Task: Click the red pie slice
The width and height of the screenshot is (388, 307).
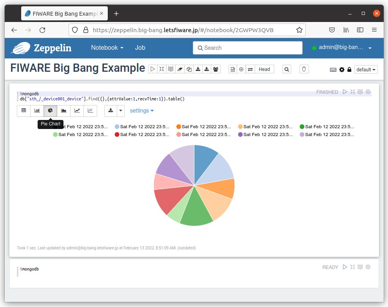Action: [x=171, y=199]
